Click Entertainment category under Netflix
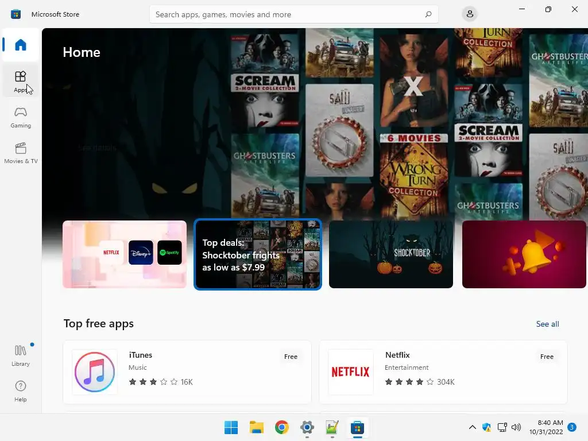 pos(407,367)
